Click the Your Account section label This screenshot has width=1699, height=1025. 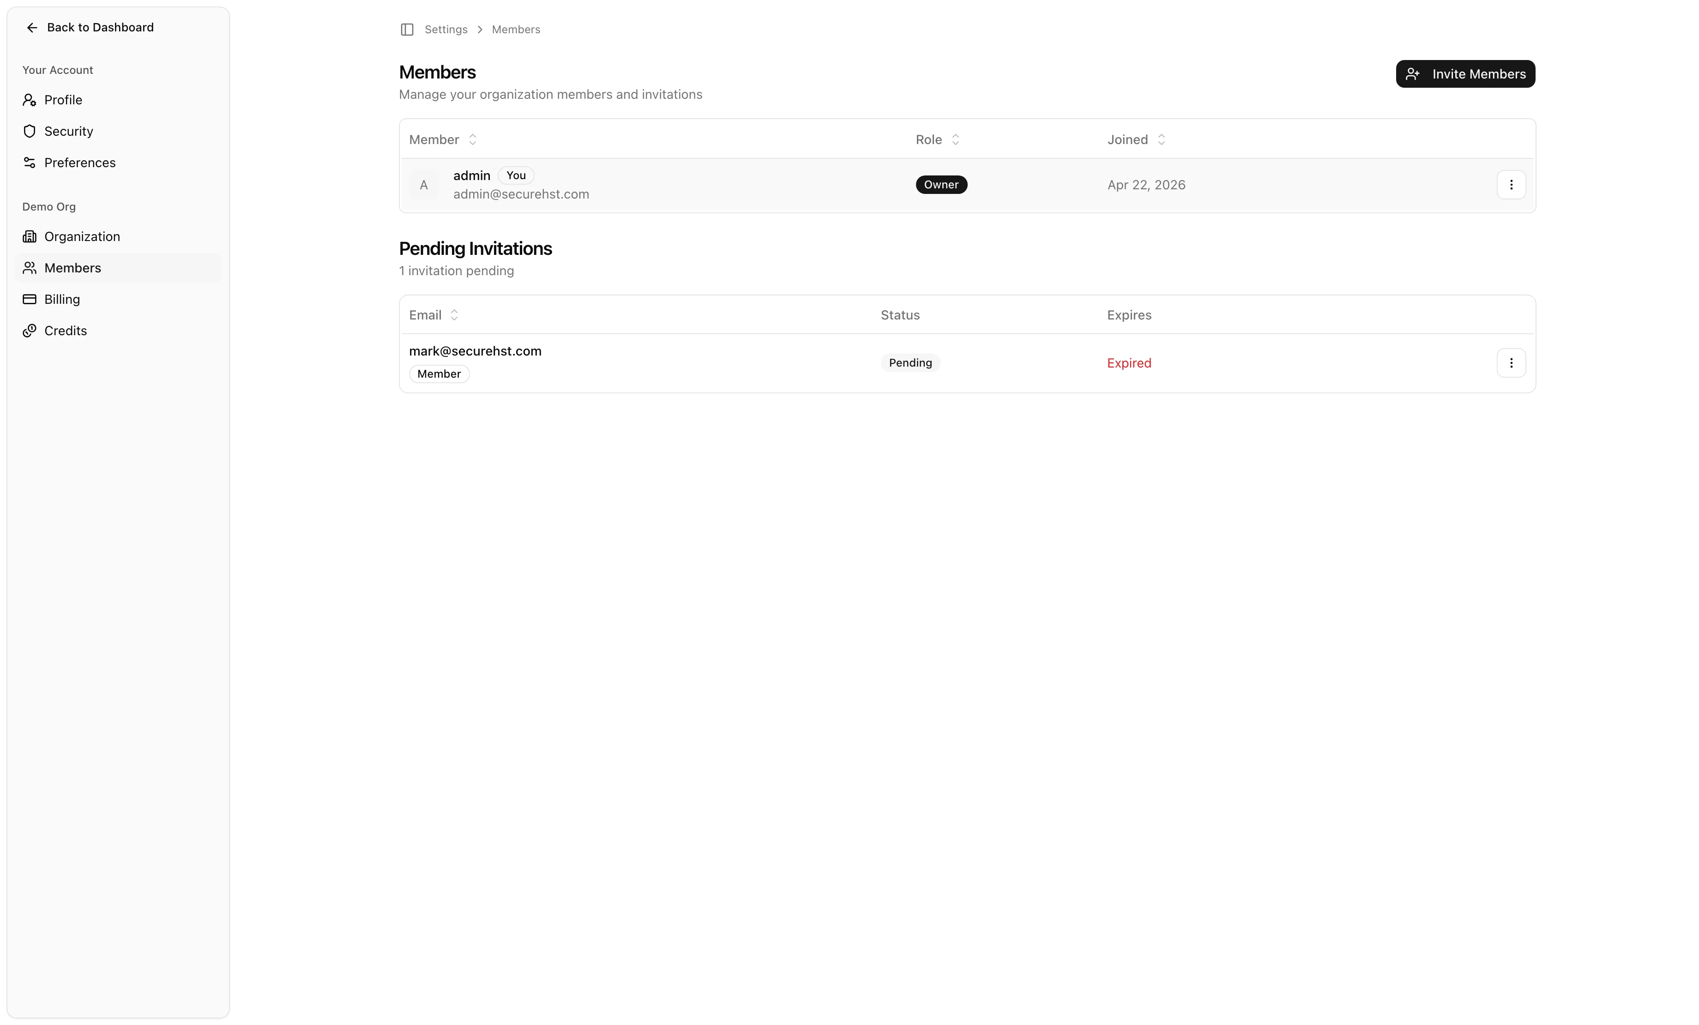click(57, 70)
